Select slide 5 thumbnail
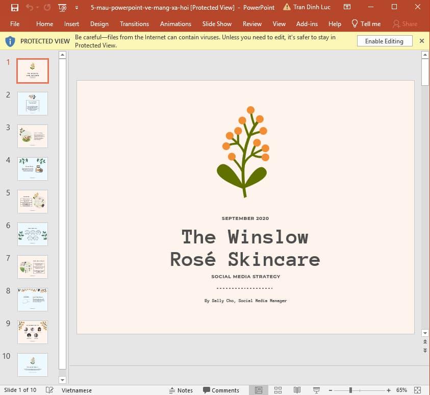Viewport: 430px width, 395px height. point(32,201)
